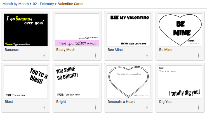Viewport: 207px width, 114px height.
Task: Open the Bananas card thumbnail
Action: (x=26, y=30)
